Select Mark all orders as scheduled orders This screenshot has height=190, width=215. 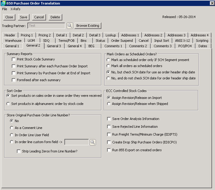click(x=109, y=66)
